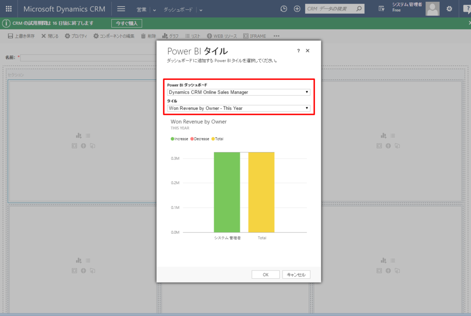This screenshot has width=471, height=316.
Task: Open advanced find filter icon
Action: coord(381,9)
